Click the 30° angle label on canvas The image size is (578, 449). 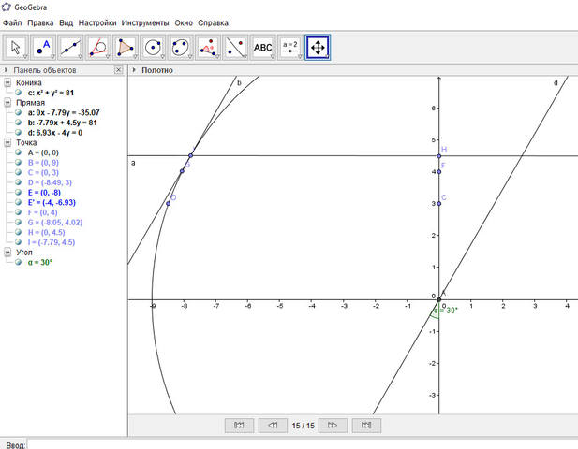point(448,311)
